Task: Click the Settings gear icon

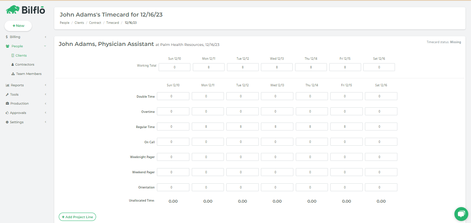Action: click(x=7, y=122)
